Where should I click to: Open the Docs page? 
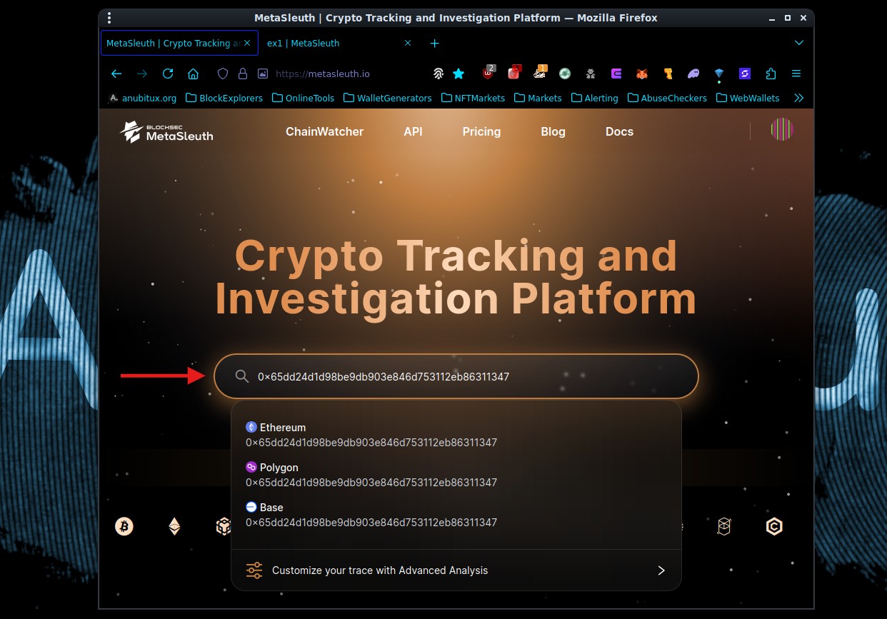(x=619, y=131)
